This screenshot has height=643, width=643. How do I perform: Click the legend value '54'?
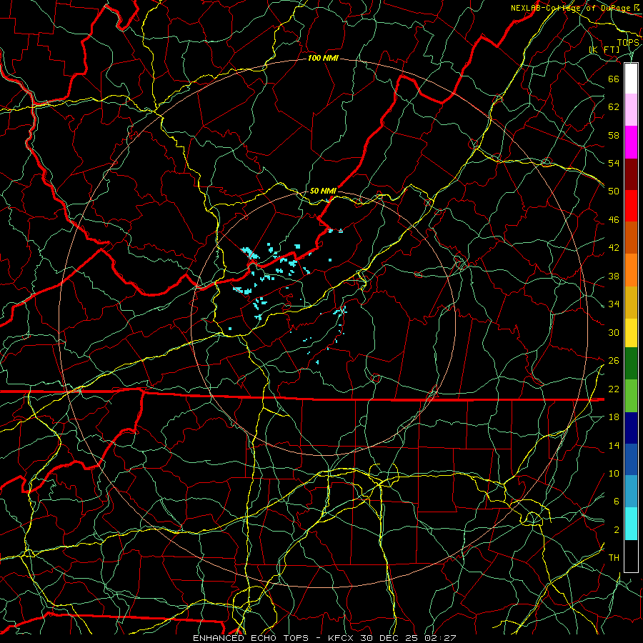[x=614, y=163]
